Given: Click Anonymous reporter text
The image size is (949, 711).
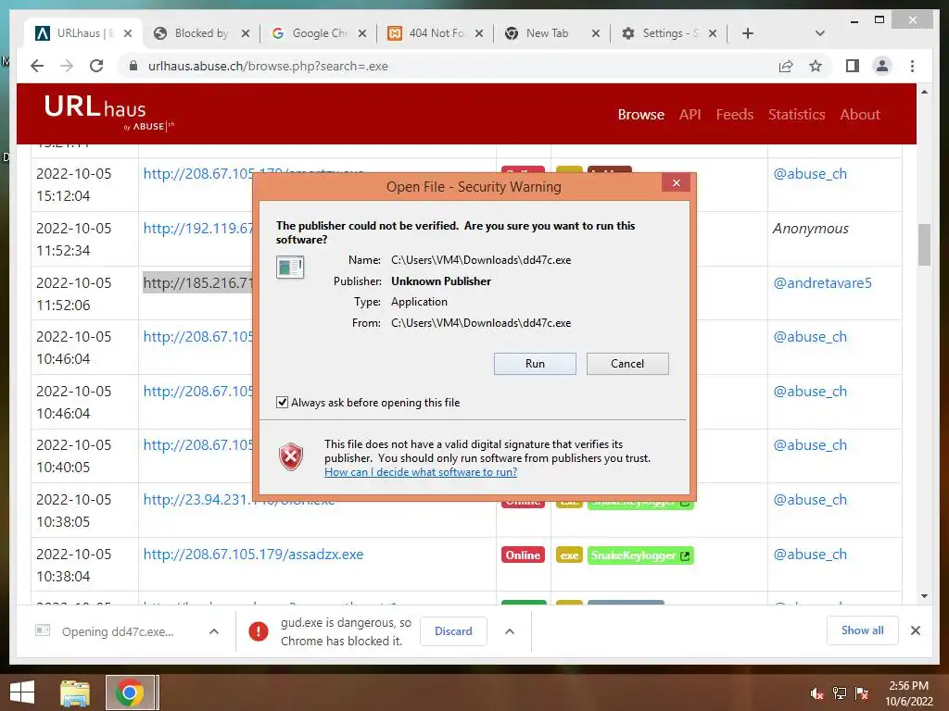Looking at the screenshot, I should (810, 229).
